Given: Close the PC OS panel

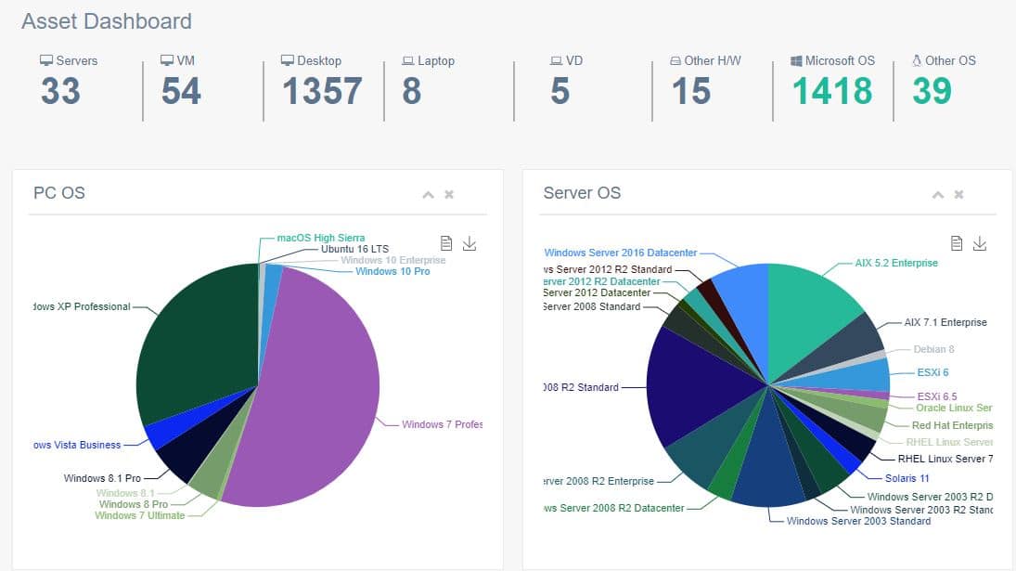Looking at the screenshot, I should pos(449,194).
